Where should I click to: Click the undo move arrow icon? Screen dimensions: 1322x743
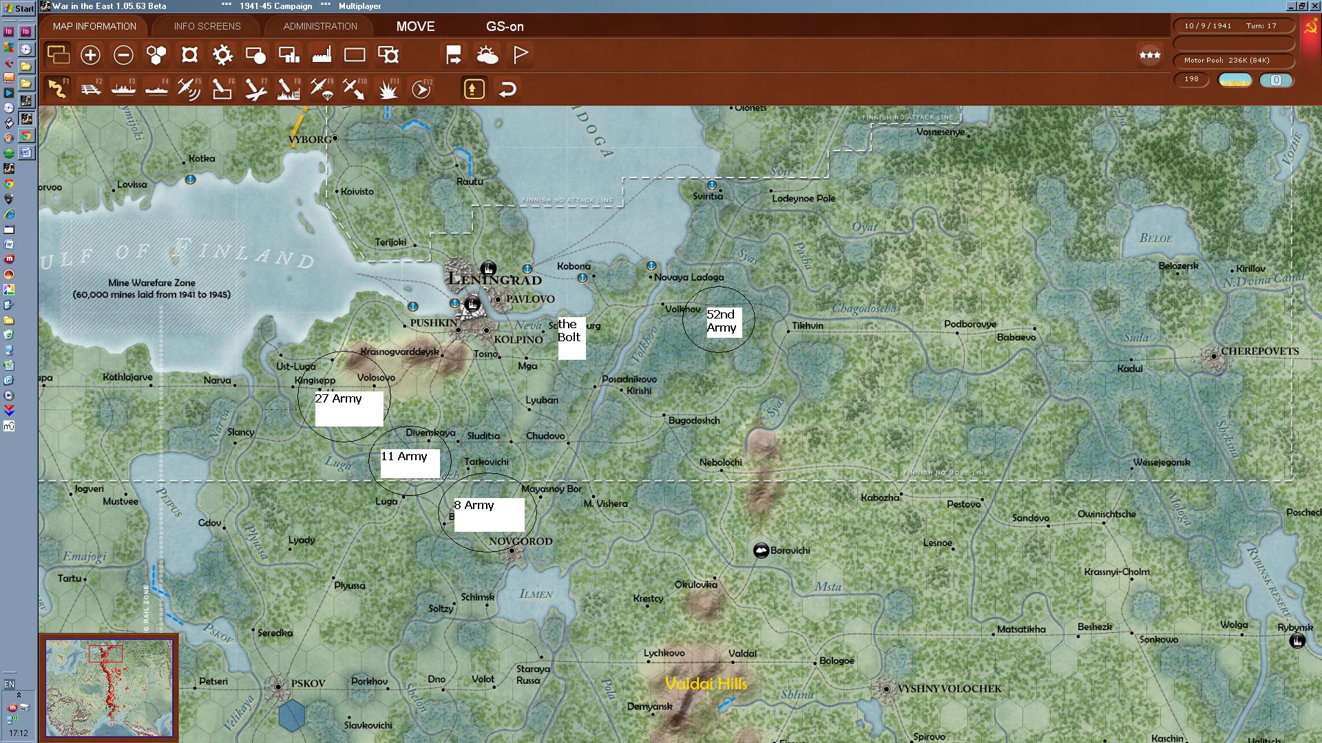pyautogui.click(x=507, y=89)
